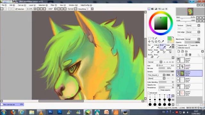
Task: Toggle visibility of Layer6
Action: coord(178,65)
